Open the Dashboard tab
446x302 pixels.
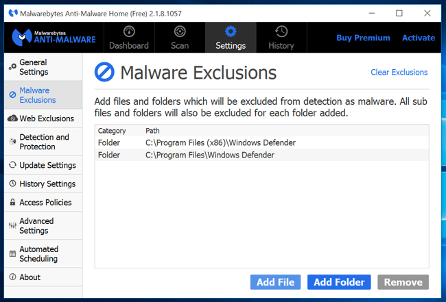point(129,38)
